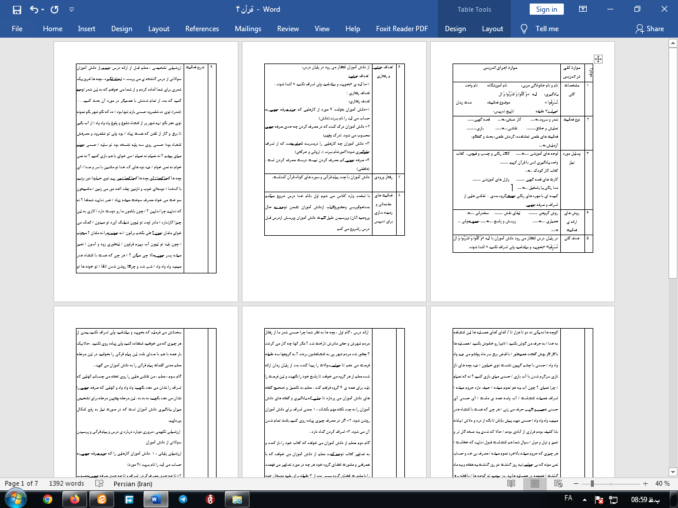Open the File menu
Viewport: 678px width, 508px height.
click(17, 28)
